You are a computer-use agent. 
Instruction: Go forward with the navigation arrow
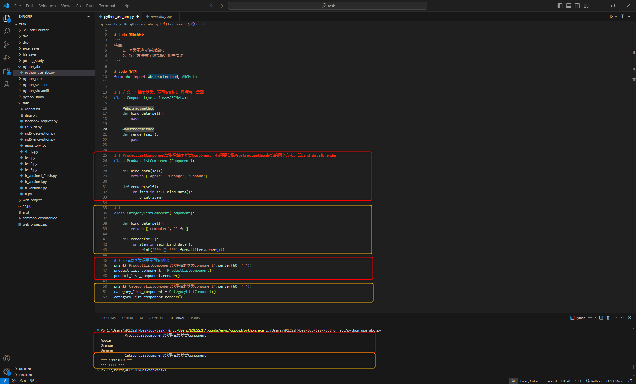(x=221, y=6)
